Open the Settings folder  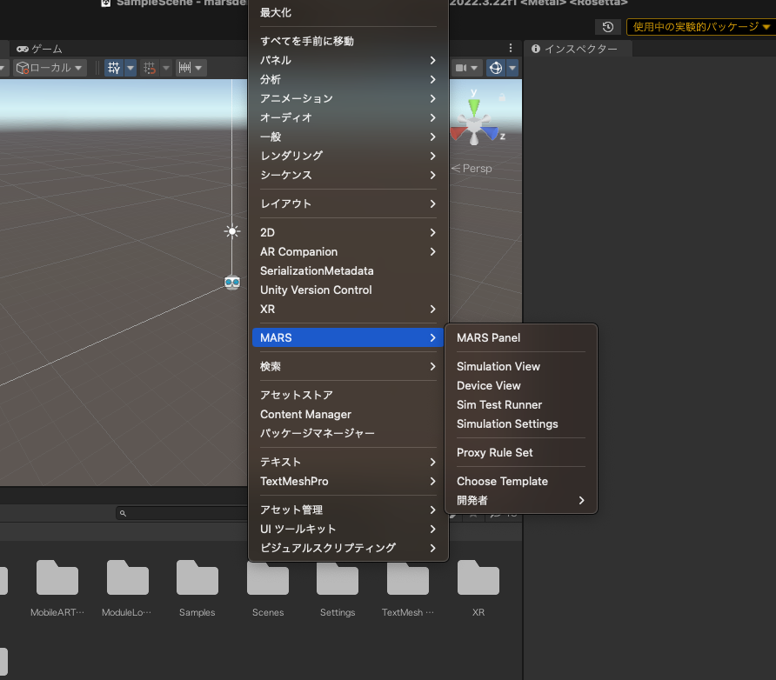tap(338, 589)
